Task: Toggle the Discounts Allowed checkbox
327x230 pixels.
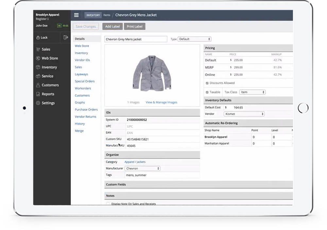Action: click(207, 83)
